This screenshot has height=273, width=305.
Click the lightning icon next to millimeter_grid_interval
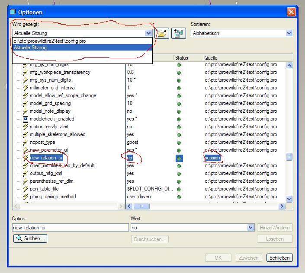pyautogui.click(x=26, y=88)
